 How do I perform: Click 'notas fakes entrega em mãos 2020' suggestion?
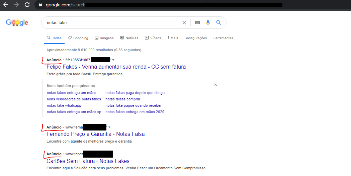[135, 112]
